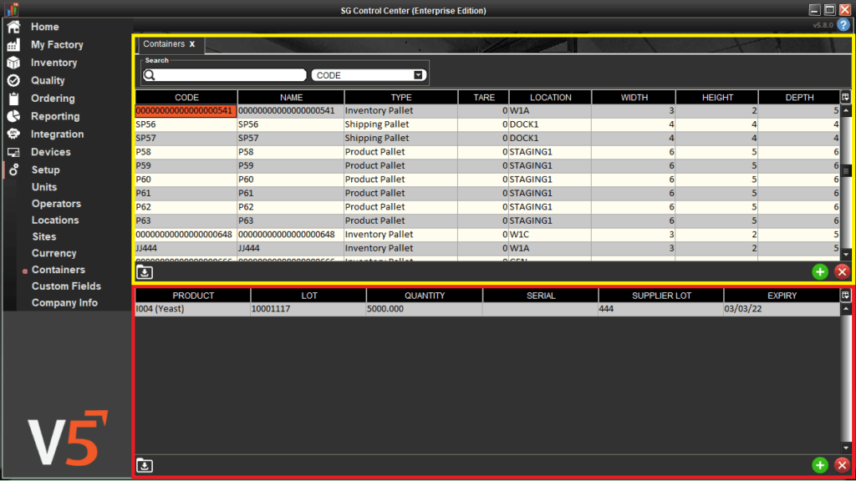Screen dimensions: 856x481
Task: Open My Factory section icon
Action: click(x=13, y=45)
